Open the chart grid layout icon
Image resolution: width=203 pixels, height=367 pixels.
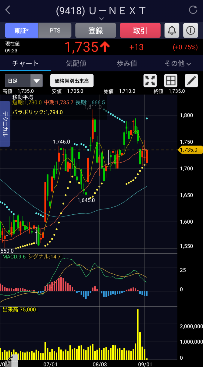click(171, 81)
